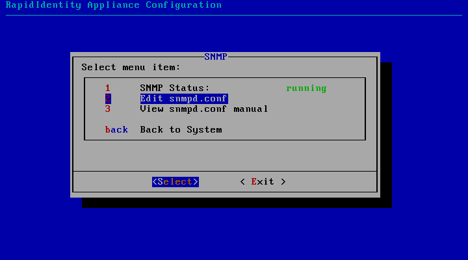The height and width of the screenshot is (260, 468).
Task: Click the green running status value
Action: (306, 88)
